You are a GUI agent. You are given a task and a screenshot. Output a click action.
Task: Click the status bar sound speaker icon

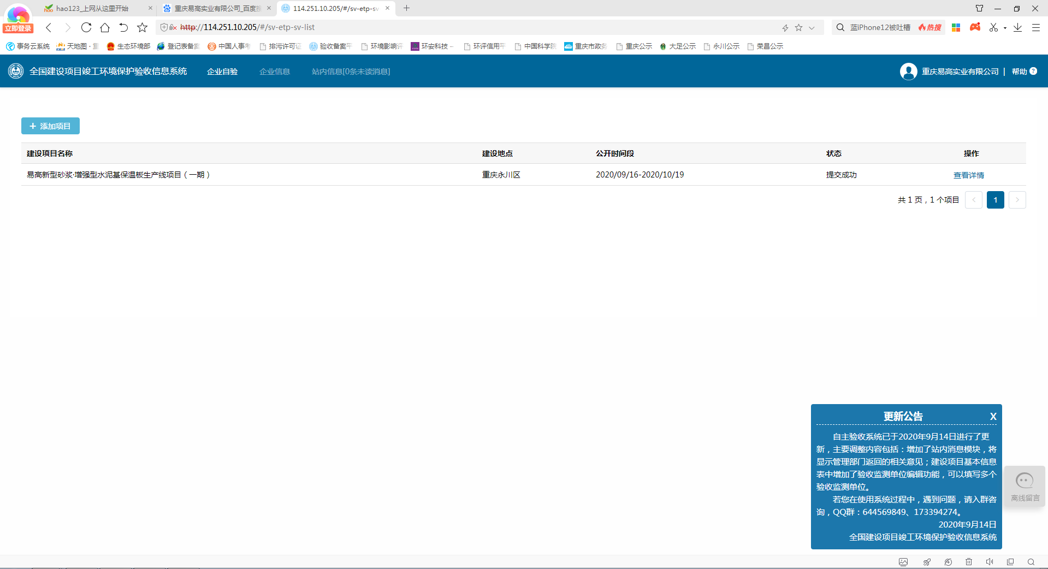point(990,562)
